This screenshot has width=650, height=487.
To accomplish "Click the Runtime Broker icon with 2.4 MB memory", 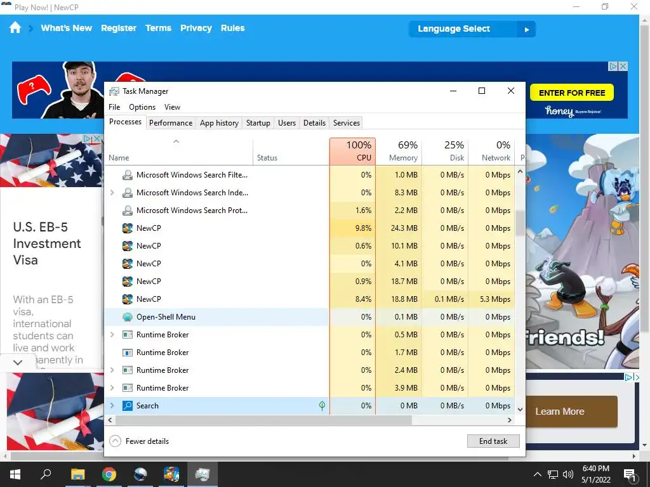I will tap(127, 370).
